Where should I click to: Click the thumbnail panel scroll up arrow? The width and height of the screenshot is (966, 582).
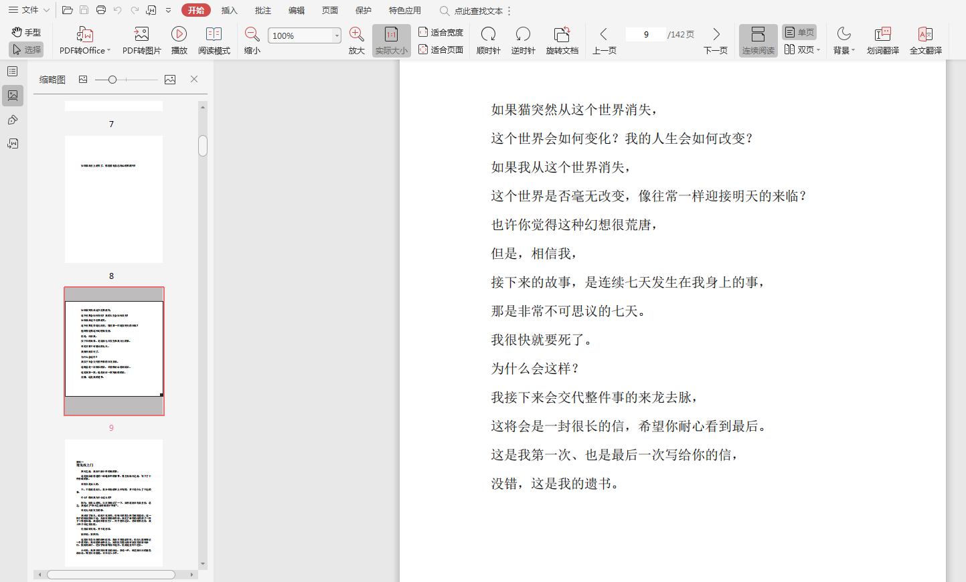[x=203, y=106]
